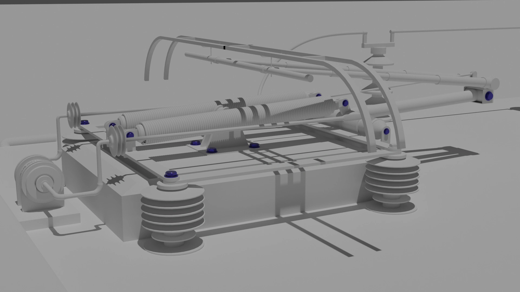Click blue bolt at front spring's right end
Viewport: 520px width, 292px height.
click(345, 103)
